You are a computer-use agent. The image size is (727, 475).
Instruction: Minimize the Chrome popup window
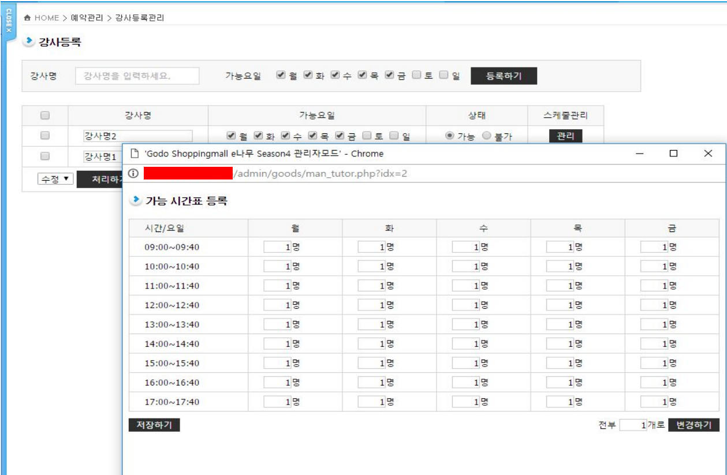(x=639, y=154)
